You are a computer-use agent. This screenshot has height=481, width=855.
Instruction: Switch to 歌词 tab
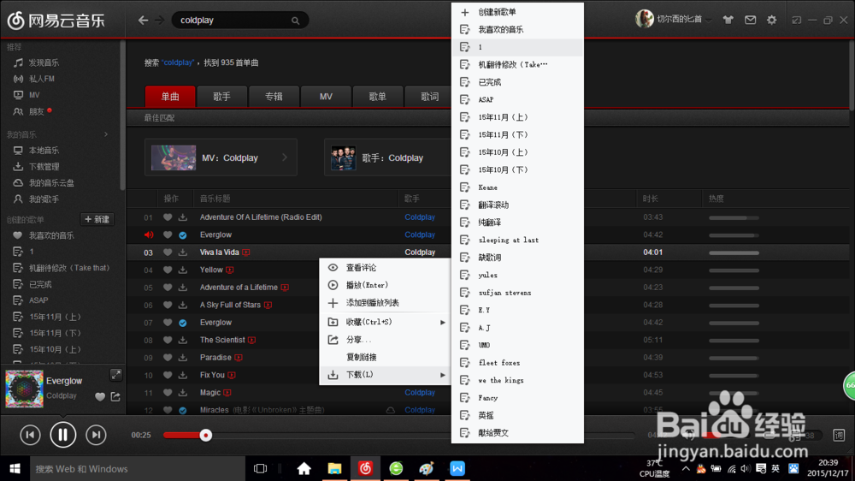[430, 97]
